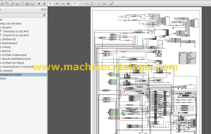Add a sticky note comment
The height and width of the screenshot is (134, 211).
[99, 4]
